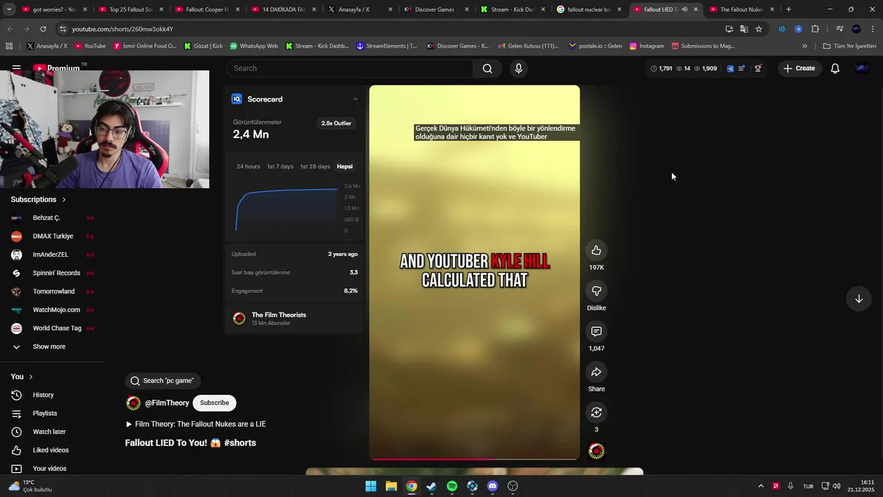The image size is (883, 497).
Task: Click the Create button
Action: (x=799, y=68)
